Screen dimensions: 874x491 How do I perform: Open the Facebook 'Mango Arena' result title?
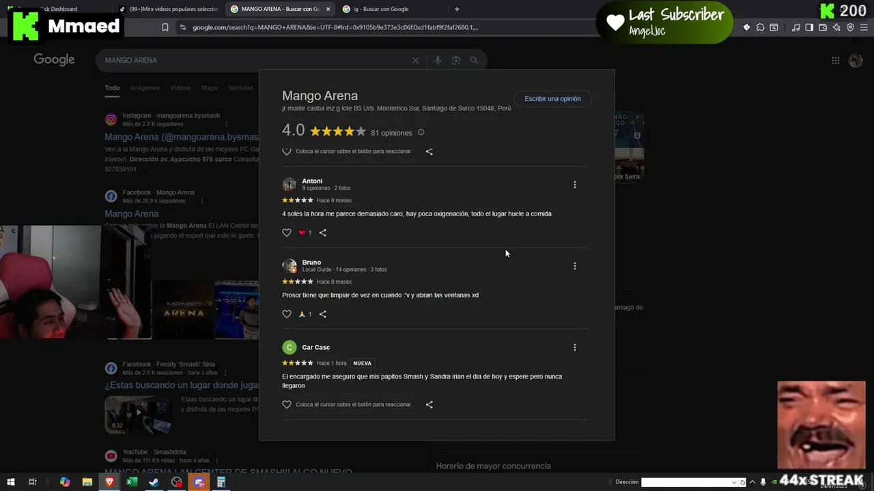[132, 213]
